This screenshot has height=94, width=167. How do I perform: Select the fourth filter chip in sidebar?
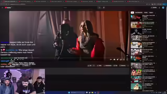pos(151,13)
